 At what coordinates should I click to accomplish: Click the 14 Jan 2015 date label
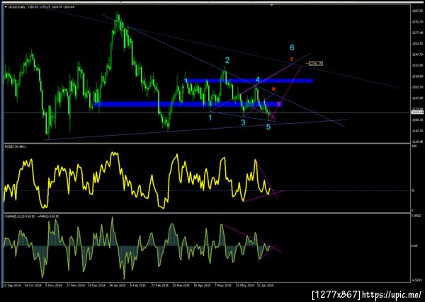click(x=118, y=285)
